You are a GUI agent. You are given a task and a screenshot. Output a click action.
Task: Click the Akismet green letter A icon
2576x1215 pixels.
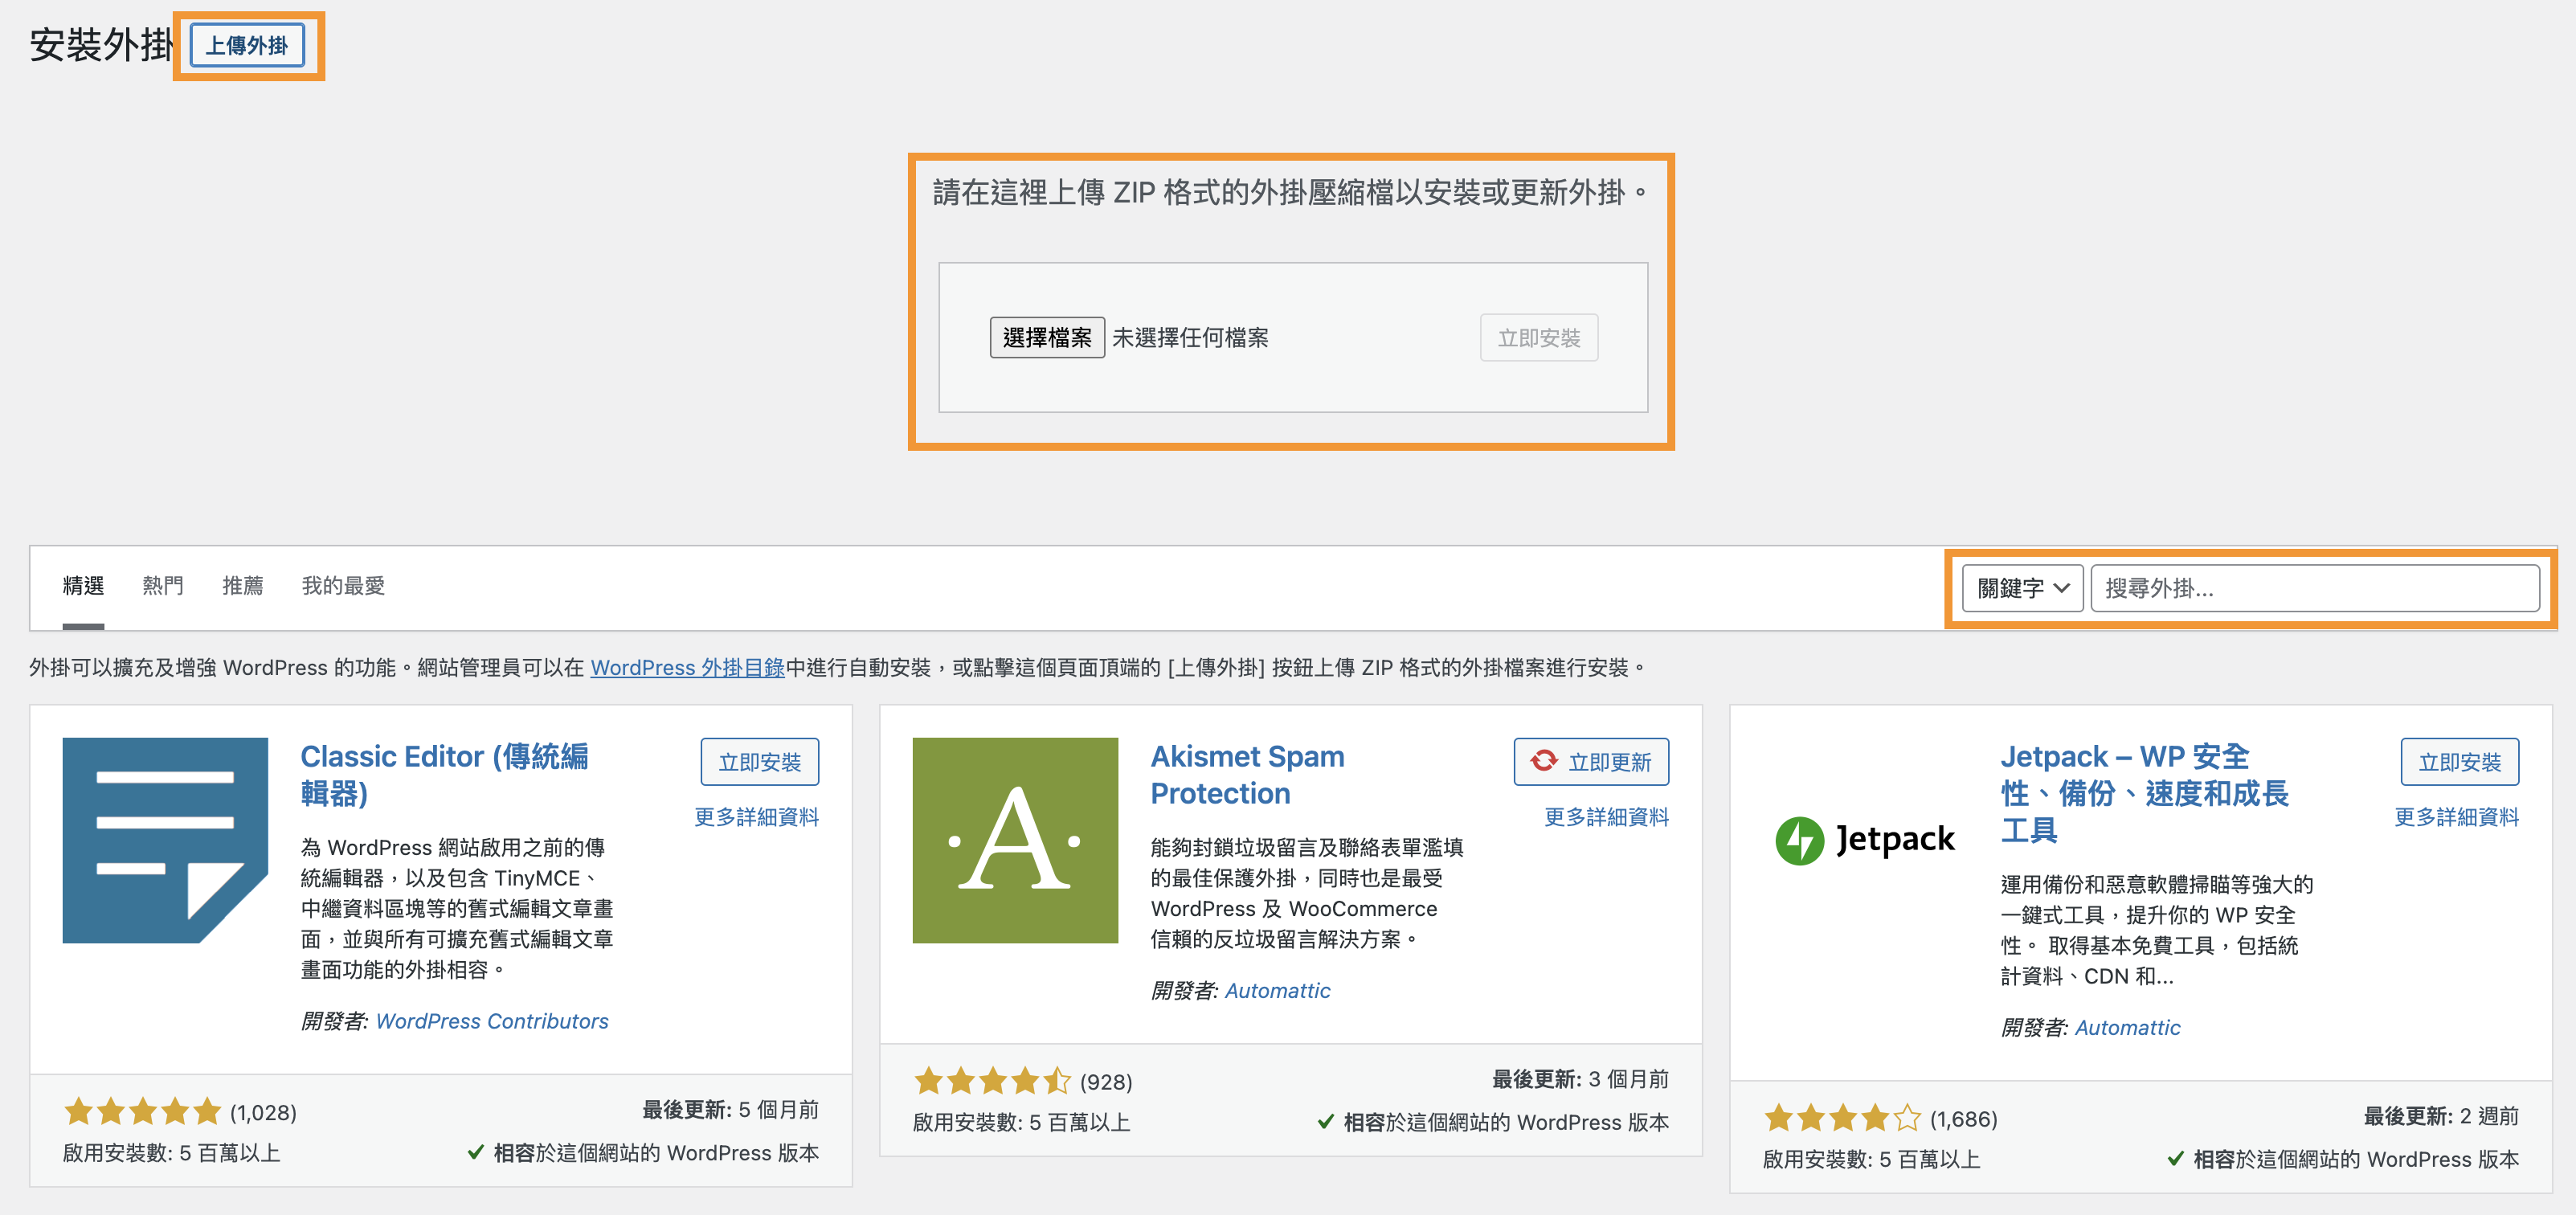[x=1015, y=840]
